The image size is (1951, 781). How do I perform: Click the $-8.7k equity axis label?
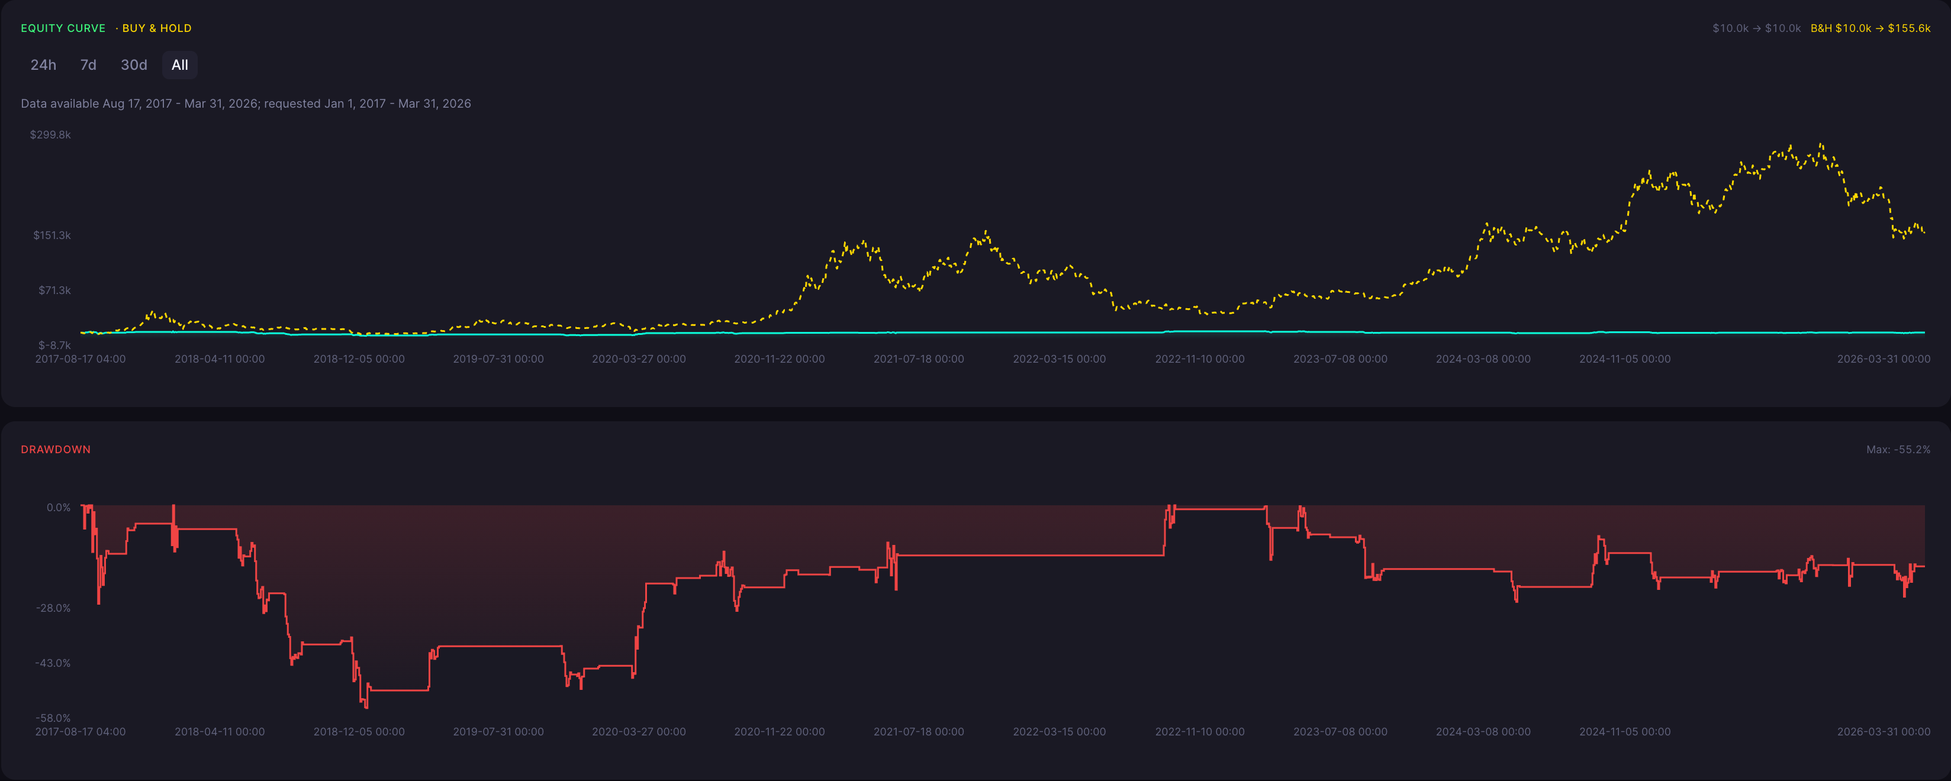click(54, 345)
